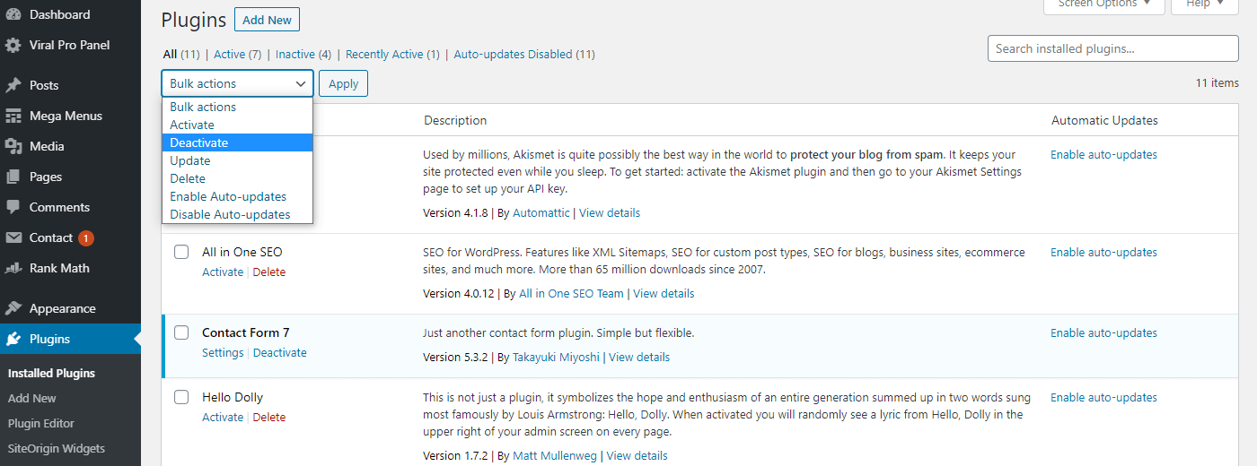Click the Posts pushpin icon

(13, 85)
